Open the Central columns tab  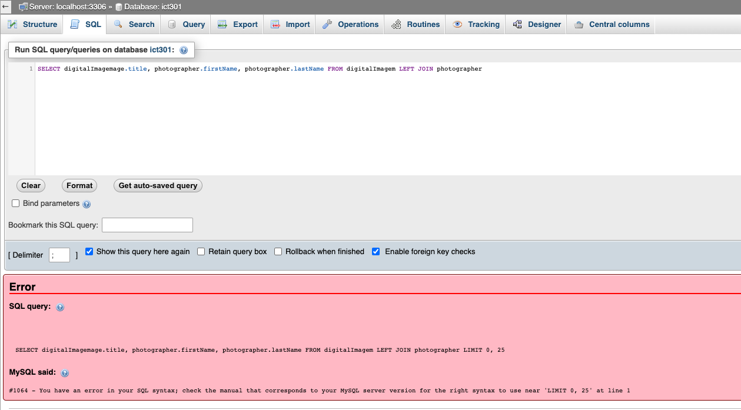[612, 24]
